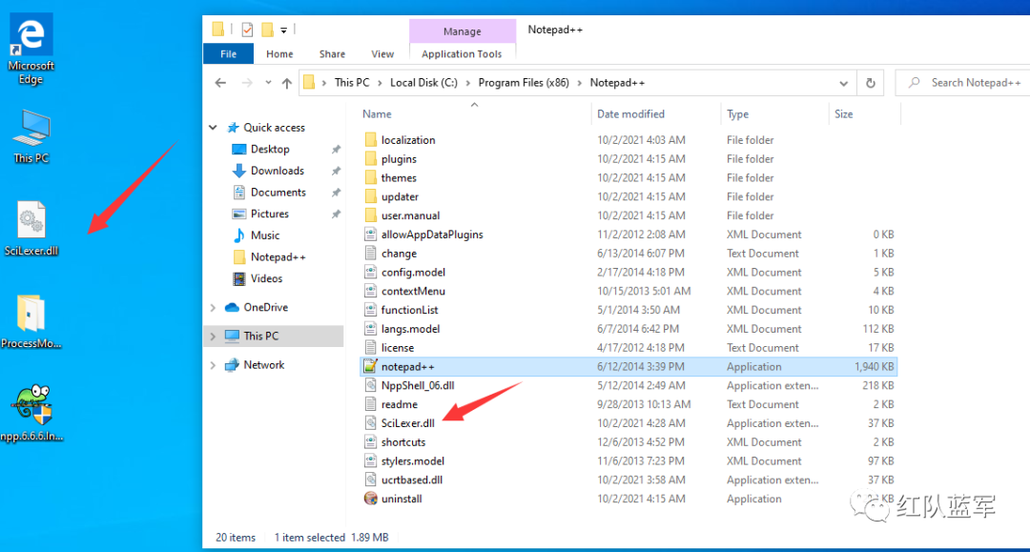Expand the Network tree node
This screenshot has height=552, width=1030.
pyautogui.click(x=213, y=365)
